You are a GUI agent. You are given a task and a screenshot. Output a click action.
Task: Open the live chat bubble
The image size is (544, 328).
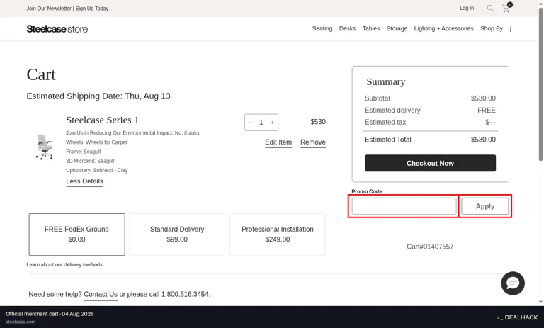(x=512, y=283)
